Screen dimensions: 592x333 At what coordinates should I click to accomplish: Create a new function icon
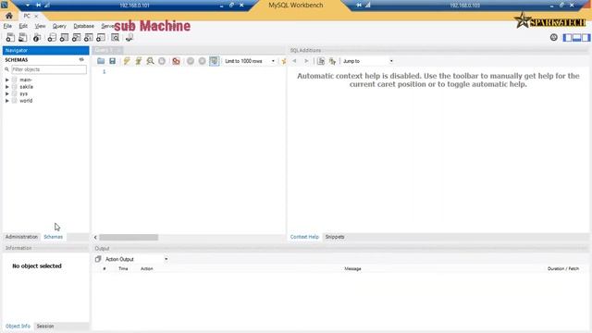click(x=101, y=37)
